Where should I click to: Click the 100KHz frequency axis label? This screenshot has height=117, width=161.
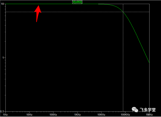pyautogui.click(x=125, y=115)
